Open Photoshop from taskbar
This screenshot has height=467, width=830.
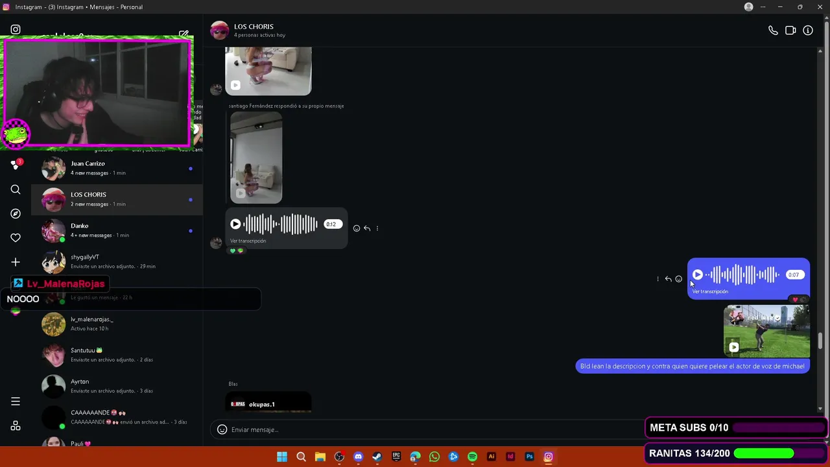pyautogui.click(x=529, y=457)
